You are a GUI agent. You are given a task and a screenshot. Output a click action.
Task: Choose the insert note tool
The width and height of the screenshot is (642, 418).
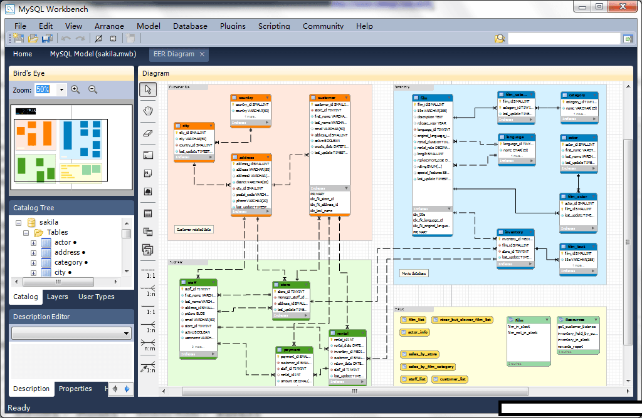point(147,173)
